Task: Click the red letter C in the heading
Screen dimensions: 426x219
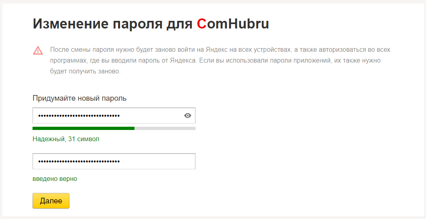Action: tap(202, 24)
